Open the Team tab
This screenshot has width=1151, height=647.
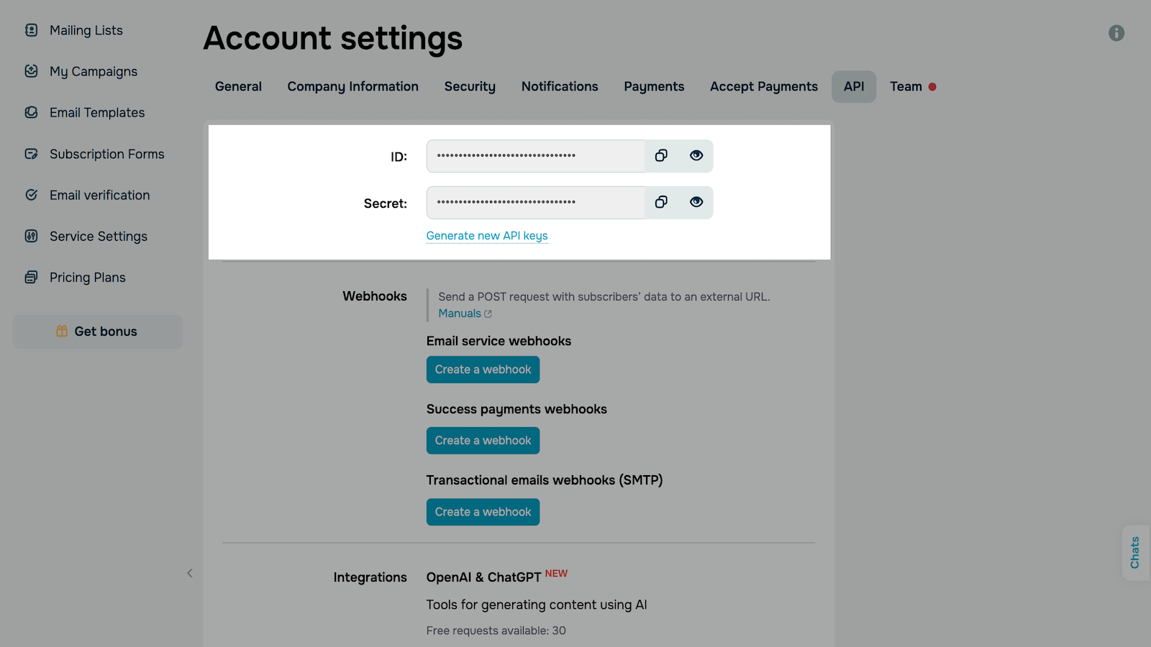906,87
